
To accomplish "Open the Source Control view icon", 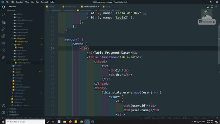I will point(3,22).
